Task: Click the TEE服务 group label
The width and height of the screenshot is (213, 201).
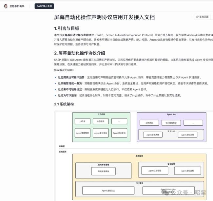Action: tap(140, 183)
